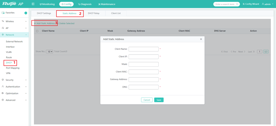Tick the select-all checkbox in table header
The height and width of the screenshot is (126, 276).
(37, 31)
